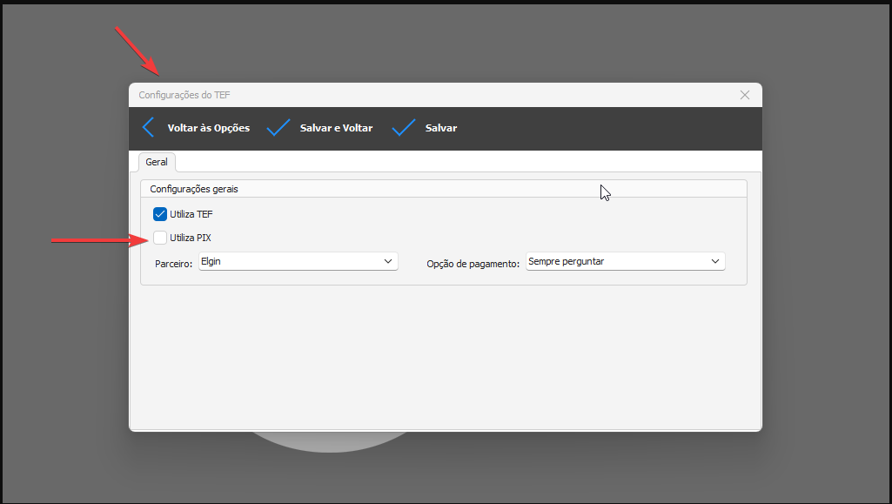Click the blue back chevron icon
Screen dimensions: 892x504
point(148,128)
